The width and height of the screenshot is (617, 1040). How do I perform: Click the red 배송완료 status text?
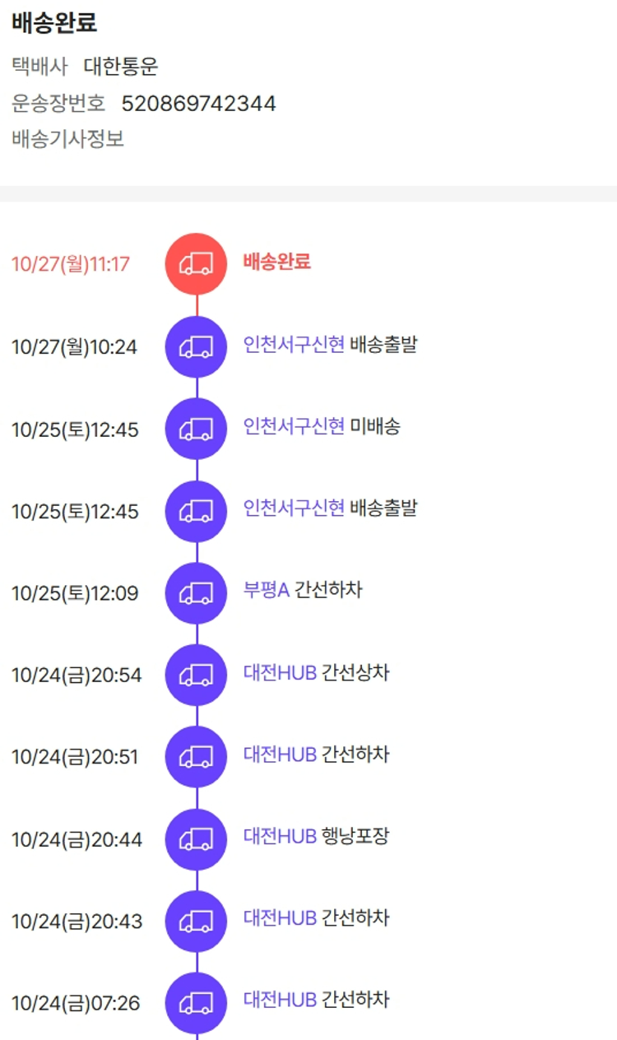click(x=276, y=262)
